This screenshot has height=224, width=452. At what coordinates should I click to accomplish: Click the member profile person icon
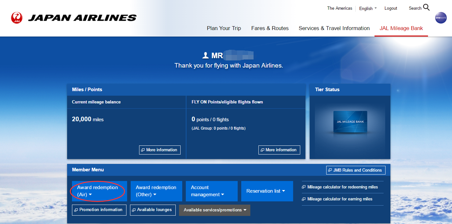[205, 56]
